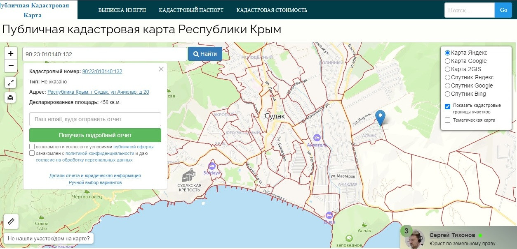The width and height of the screenshot is (517, 249).
Task: Focus the top-right Поиск search box
Action: pos(470,10)
